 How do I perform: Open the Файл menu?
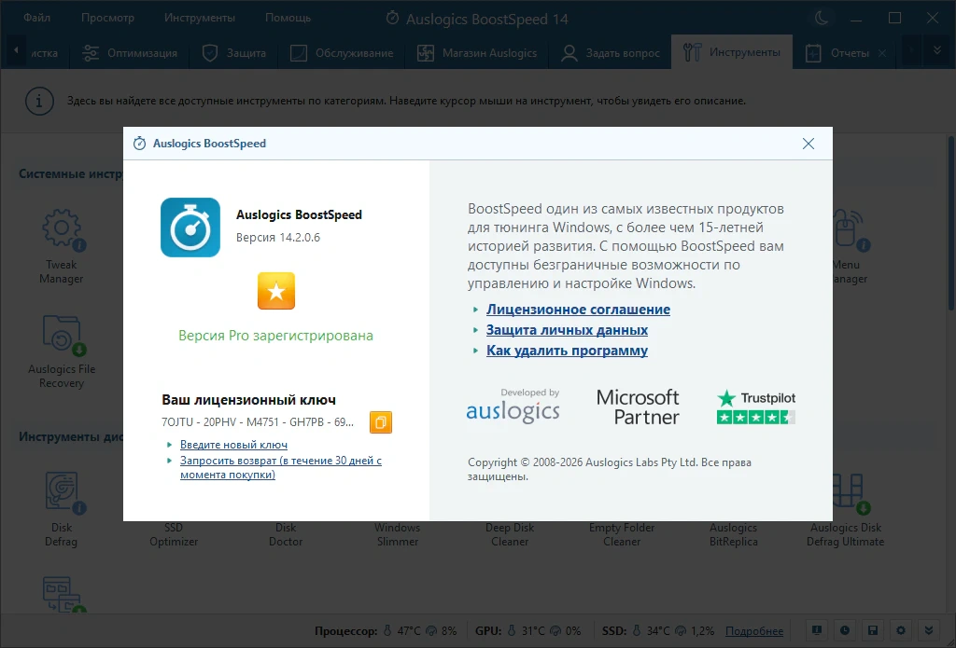coord(36,18)
